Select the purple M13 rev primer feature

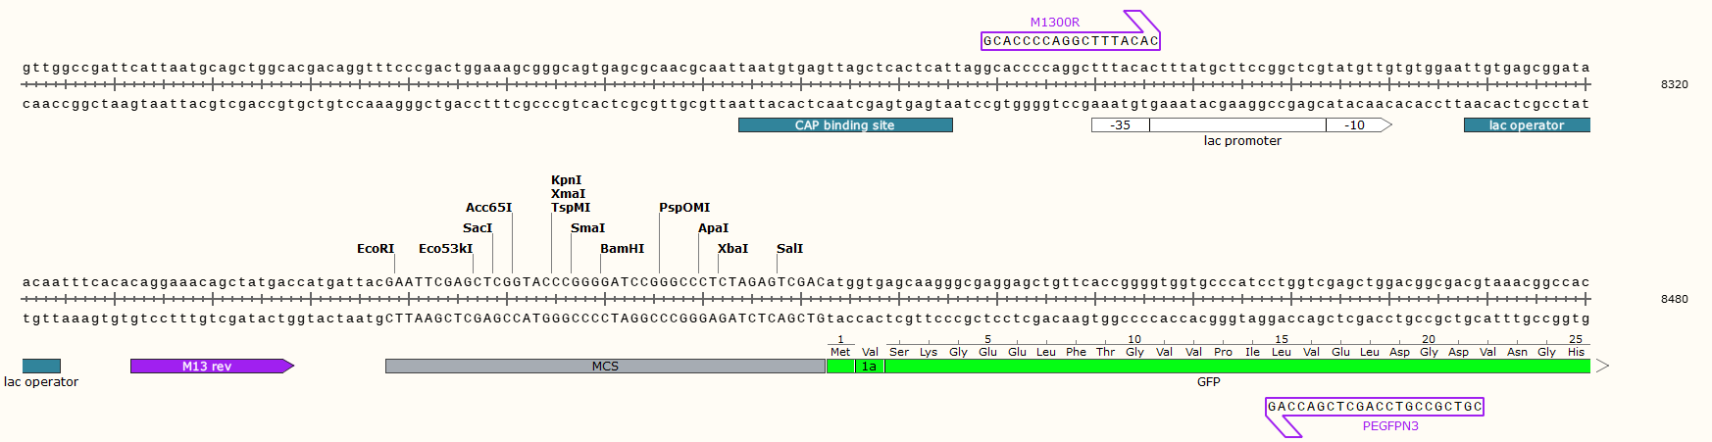[x=208, y=367]
